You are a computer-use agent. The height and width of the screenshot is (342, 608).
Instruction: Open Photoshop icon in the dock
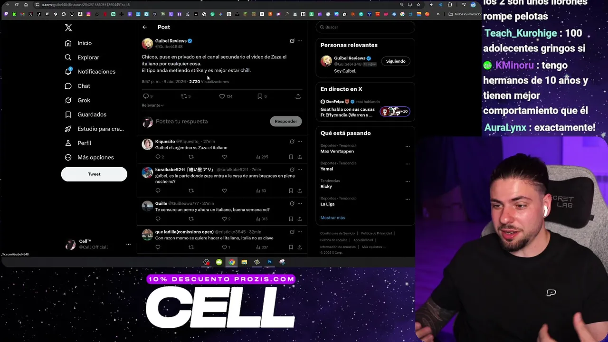click(x=269, y=262)
